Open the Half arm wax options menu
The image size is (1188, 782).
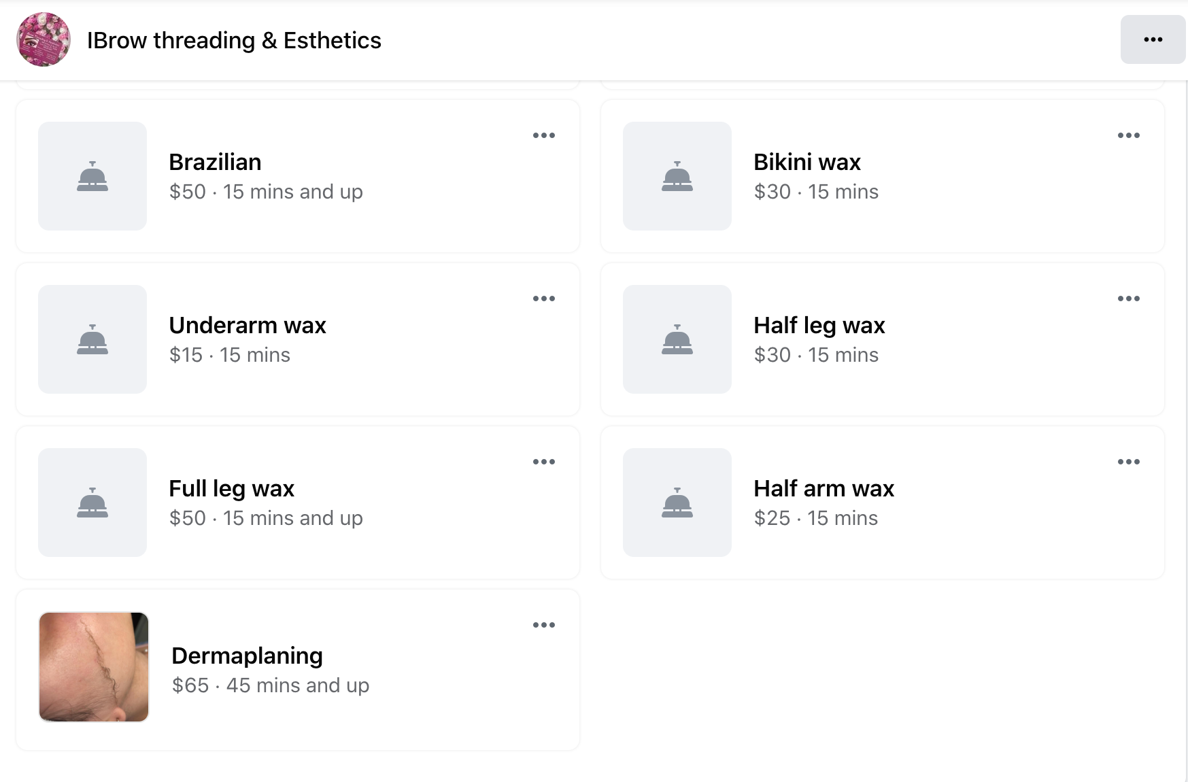coord(1128,462)
